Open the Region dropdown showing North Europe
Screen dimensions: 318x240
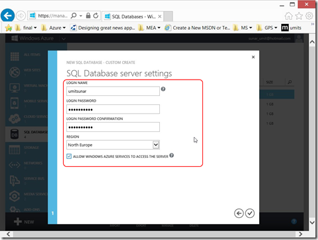[113, 145]
